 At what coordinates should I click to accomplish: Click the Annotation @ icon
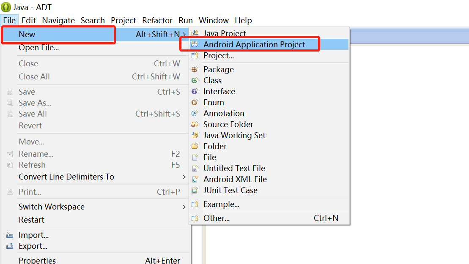click(x=195, y=113)
